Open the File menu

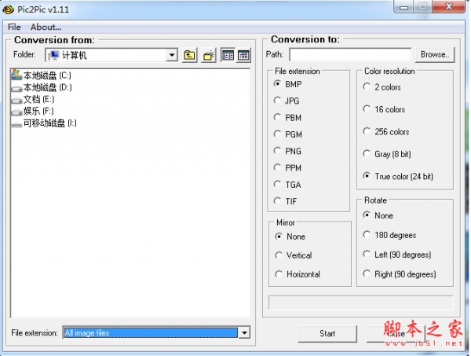pyautogui.click(x=14, y=27)
